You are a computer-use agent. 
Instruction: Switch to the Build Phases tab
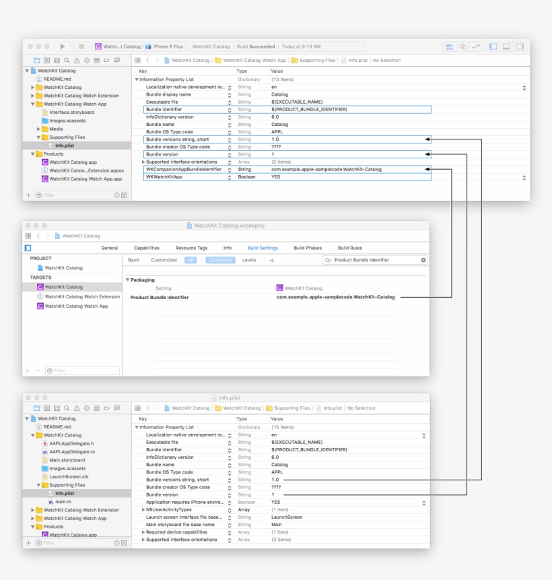[x=307, y=247]
